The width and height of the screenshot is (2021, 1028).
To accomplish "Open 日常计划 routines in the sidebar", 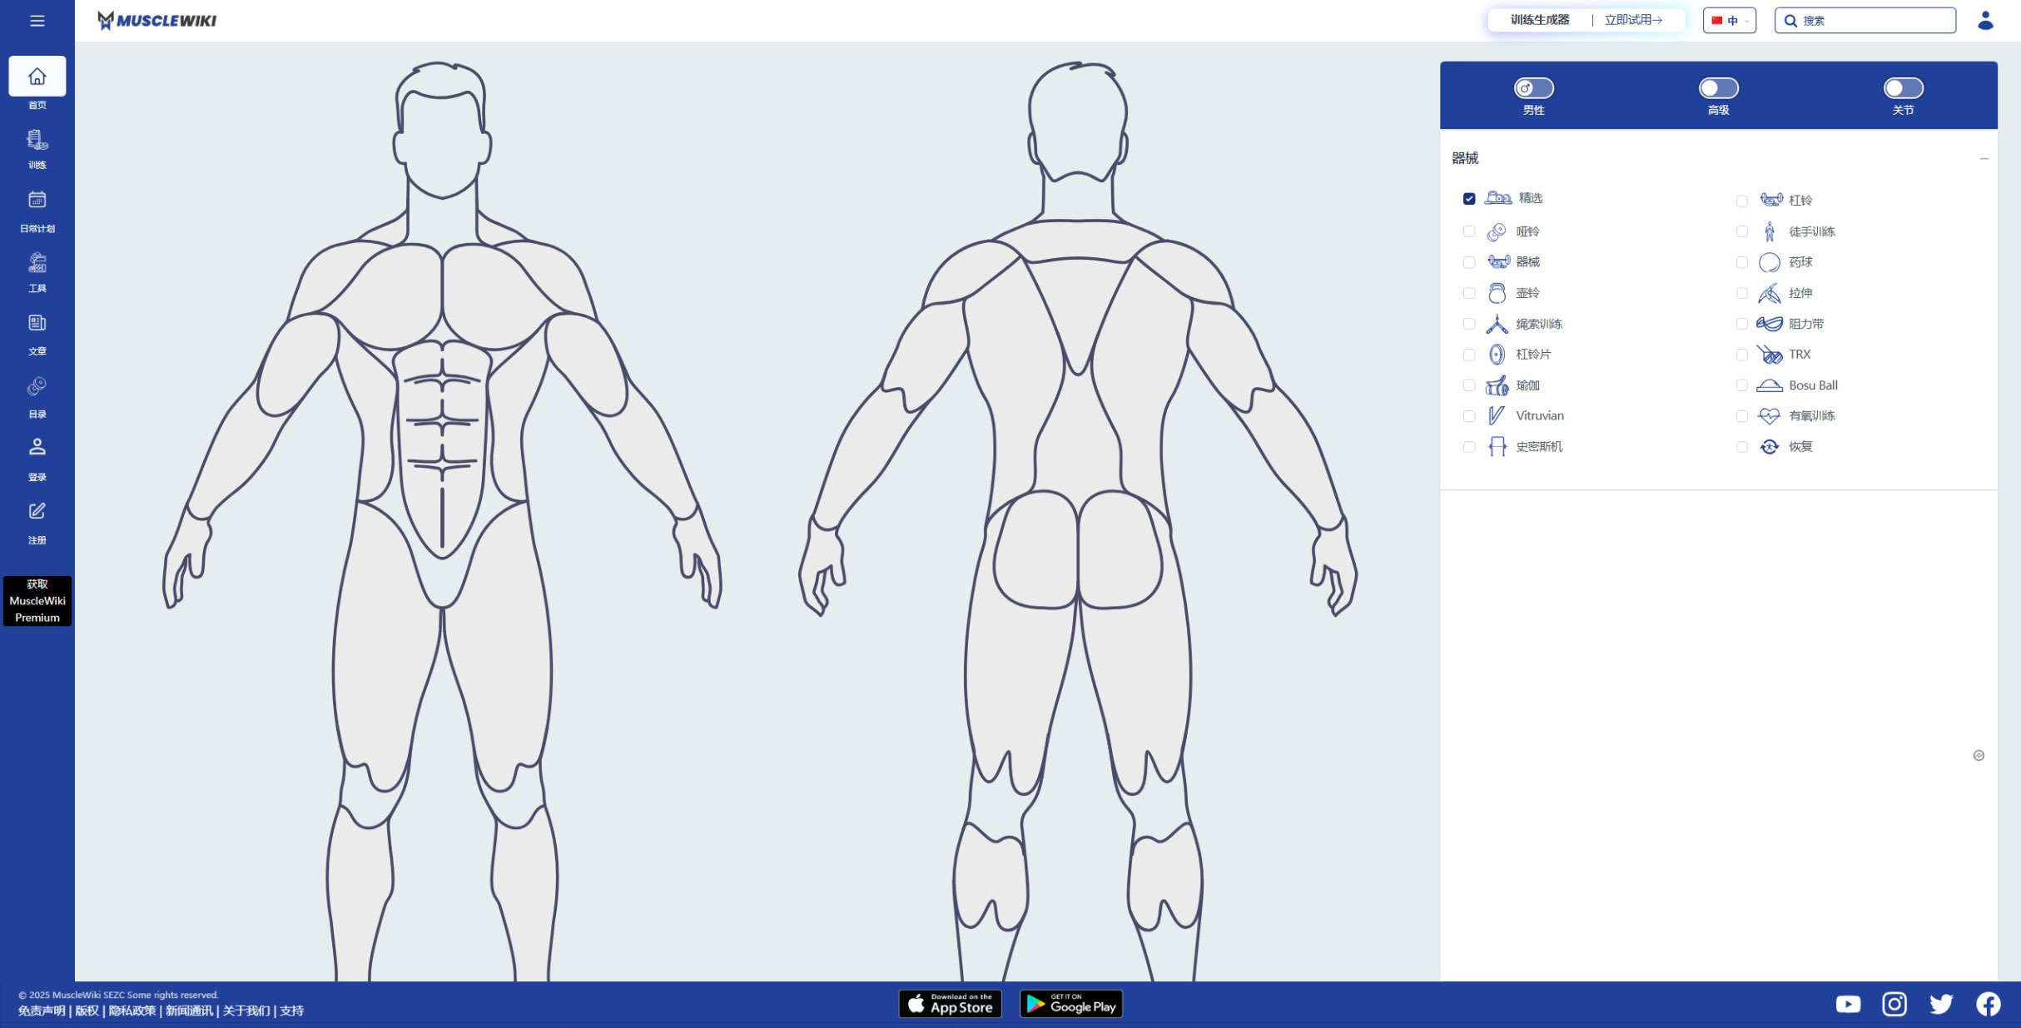I will click(37, 210).
